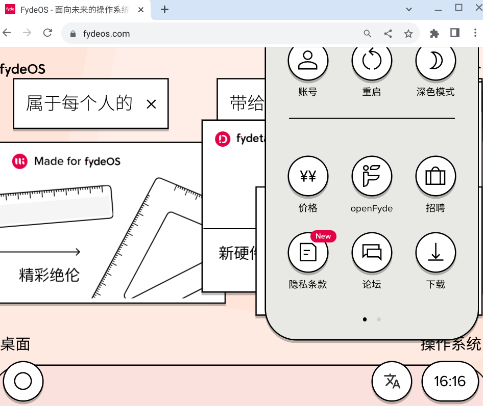The height and width of the screenshot is (406, 483).
Task: Open the tab search dropdown chevron
Action: point(409,9)
